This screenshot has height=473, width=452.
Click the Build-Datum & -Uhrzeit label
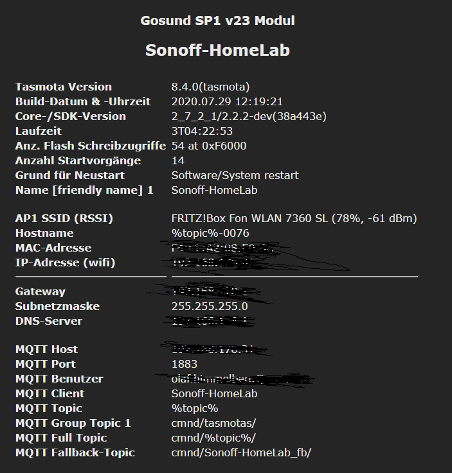pyautogui.click(x=83, y=101)
